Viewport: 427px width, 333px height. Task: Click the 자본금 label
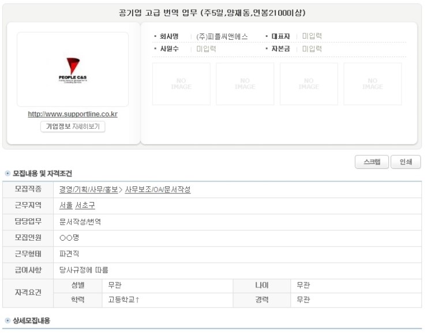(280, 48)
